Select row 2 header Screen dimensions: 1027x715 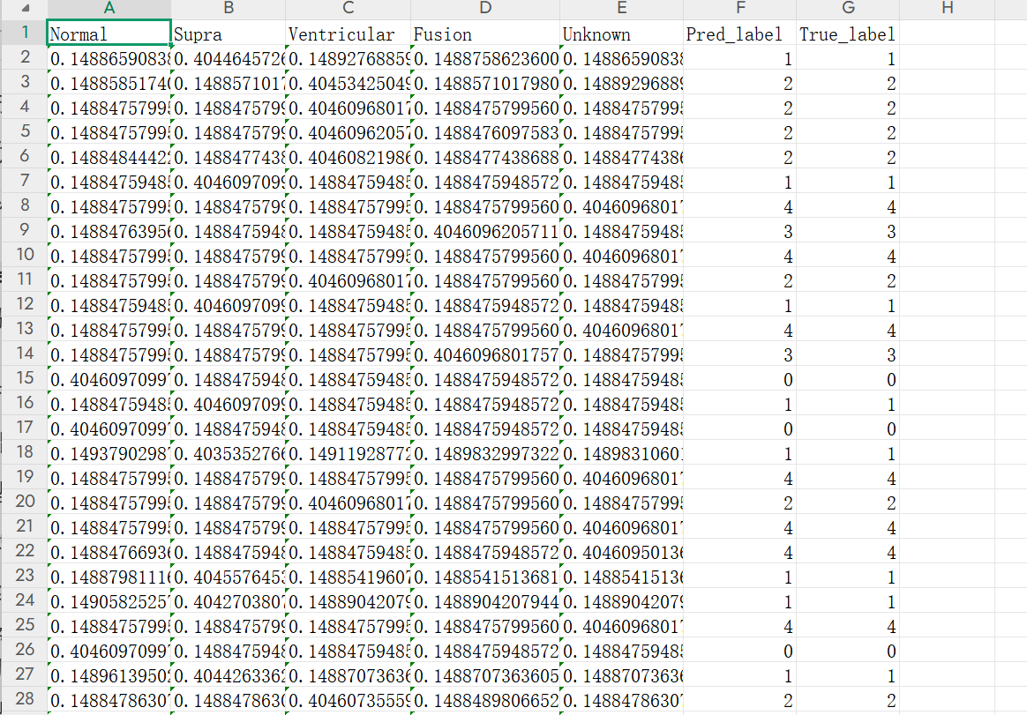25,57
